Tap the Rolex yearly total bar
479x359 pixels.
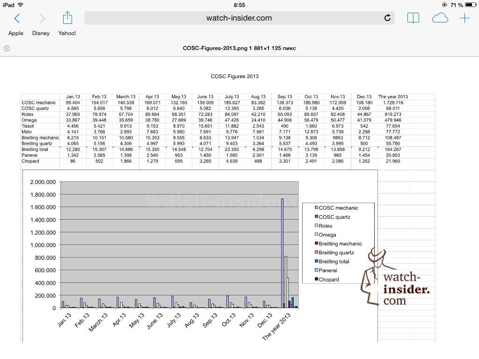point(286,282)
